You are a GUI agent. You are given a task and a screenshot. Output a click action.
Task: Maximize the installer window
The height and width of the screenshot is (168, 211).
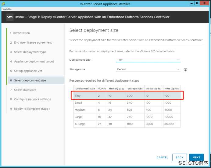197,3
